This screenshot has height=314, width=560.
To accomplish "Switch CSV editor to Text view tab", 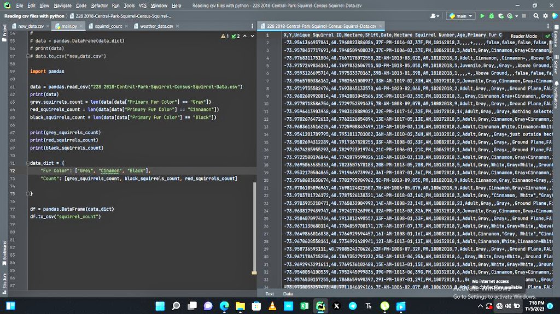I will 270,294.
